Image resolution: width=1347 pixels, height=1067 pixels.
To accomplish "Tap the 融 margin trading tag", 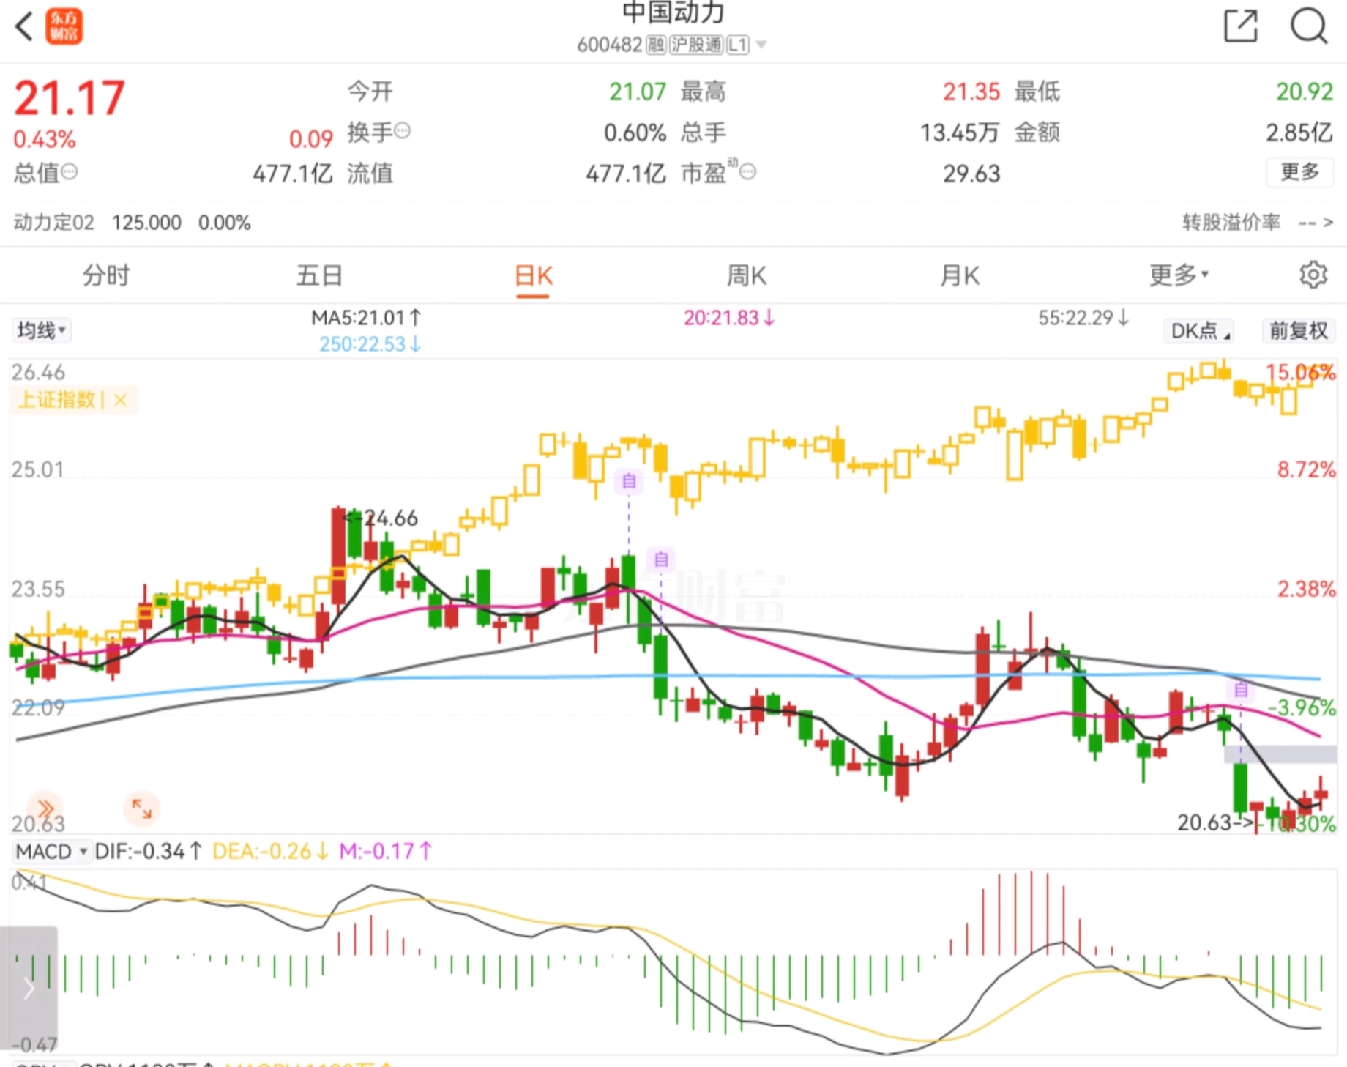I will [x=656, y=45].
